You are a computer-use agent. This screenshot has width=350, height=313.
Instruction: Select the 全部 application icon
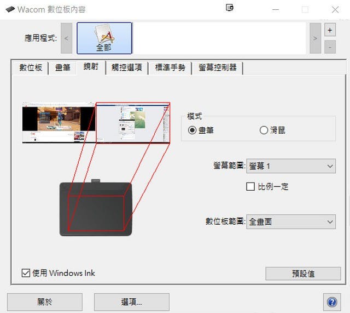pos(104,38)
